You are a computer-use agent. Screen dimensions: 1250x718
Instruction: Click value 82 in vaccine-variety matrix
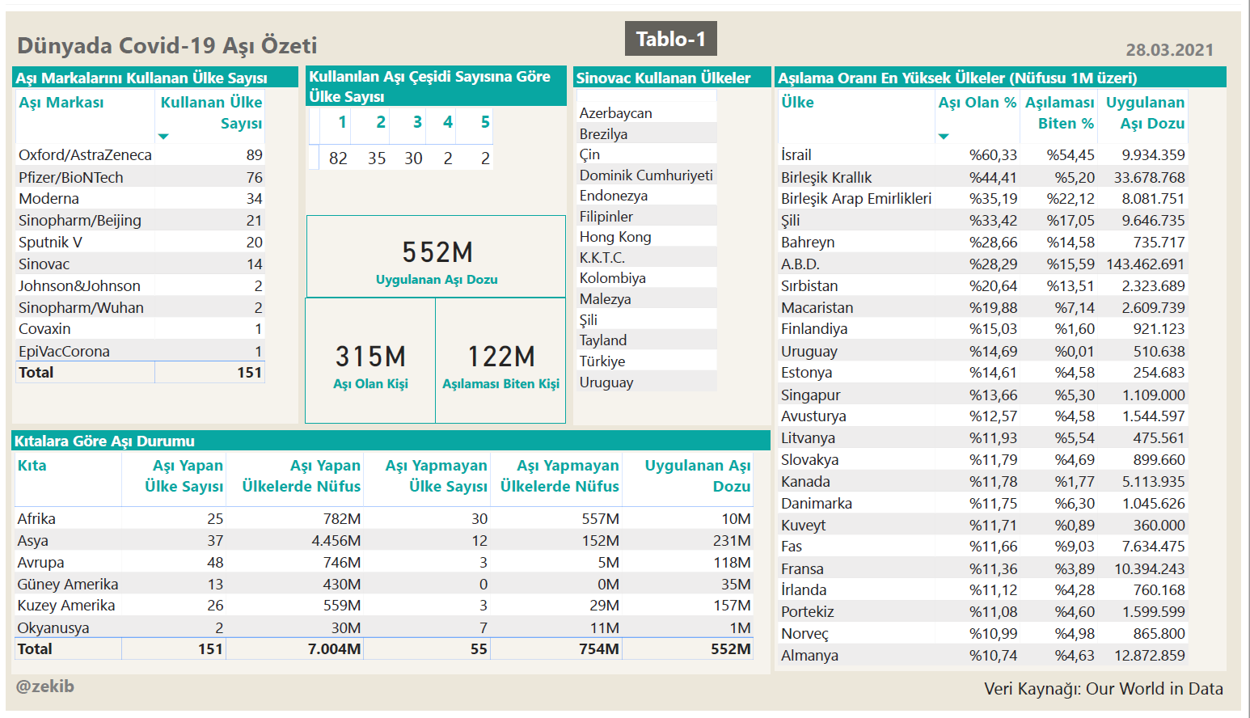coord(338,158)
